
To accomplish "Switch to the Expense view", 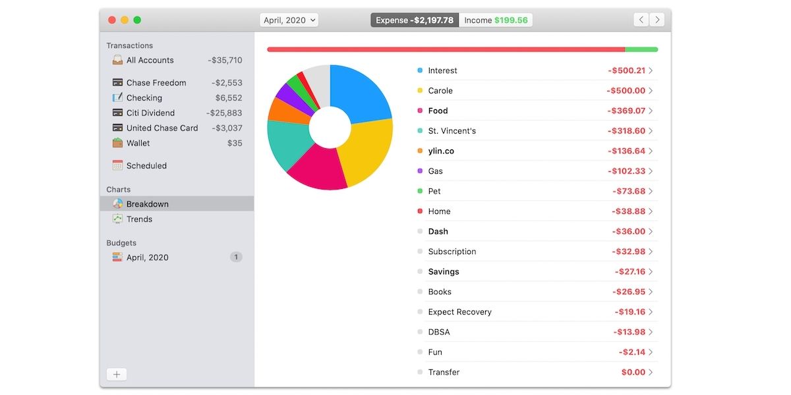I will [x=414, y=20].
